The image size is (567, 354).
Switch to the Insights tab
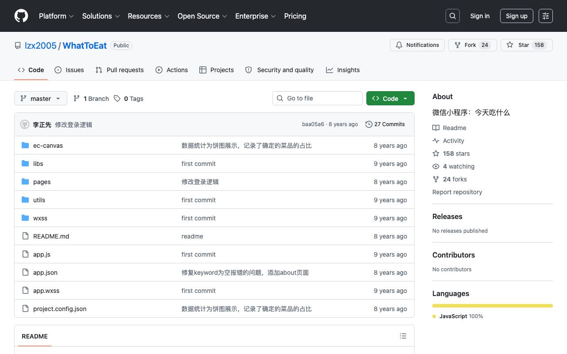[343, 70]
